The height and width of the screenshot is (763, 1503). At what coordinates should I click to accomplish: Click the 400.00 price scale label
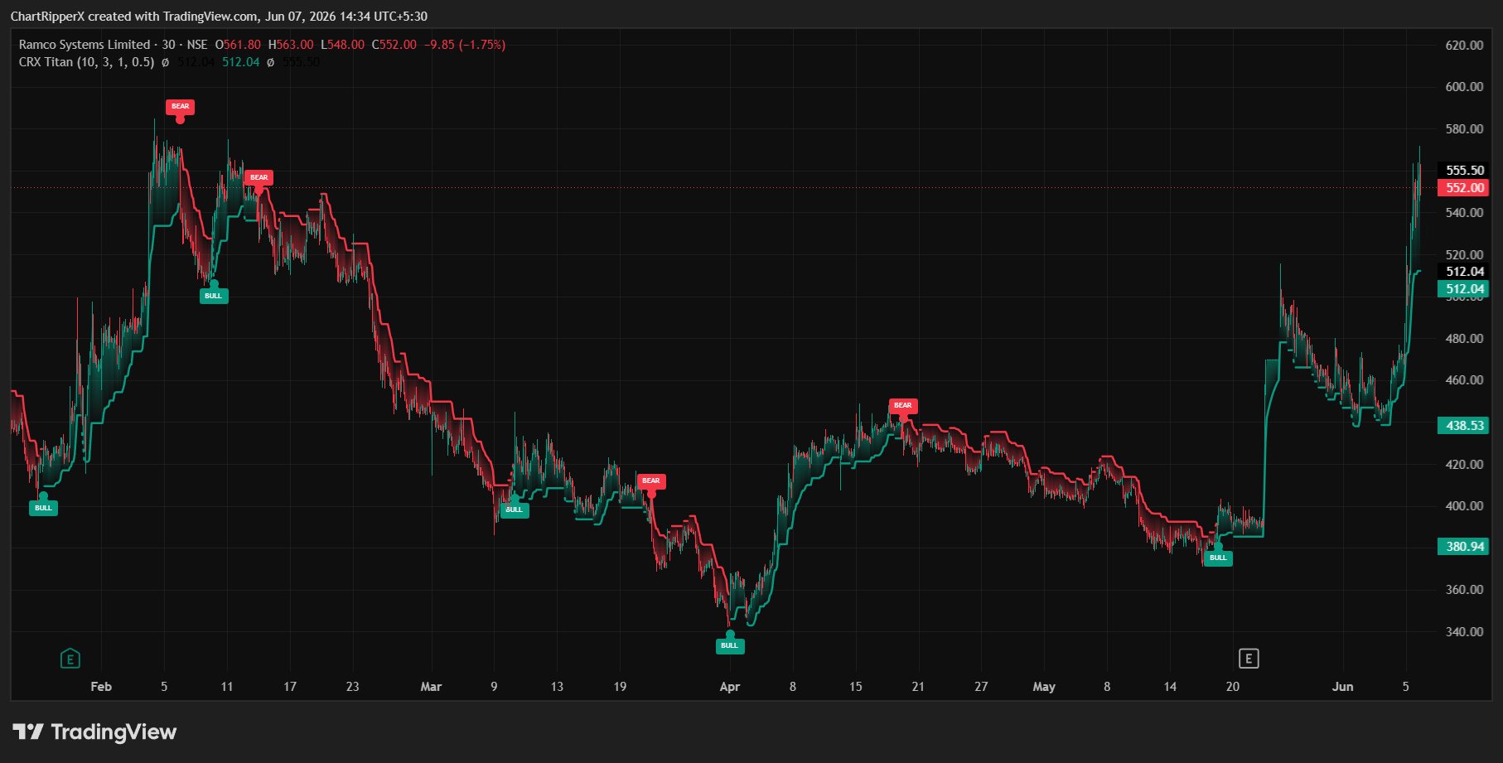(x=1464, y=506)
